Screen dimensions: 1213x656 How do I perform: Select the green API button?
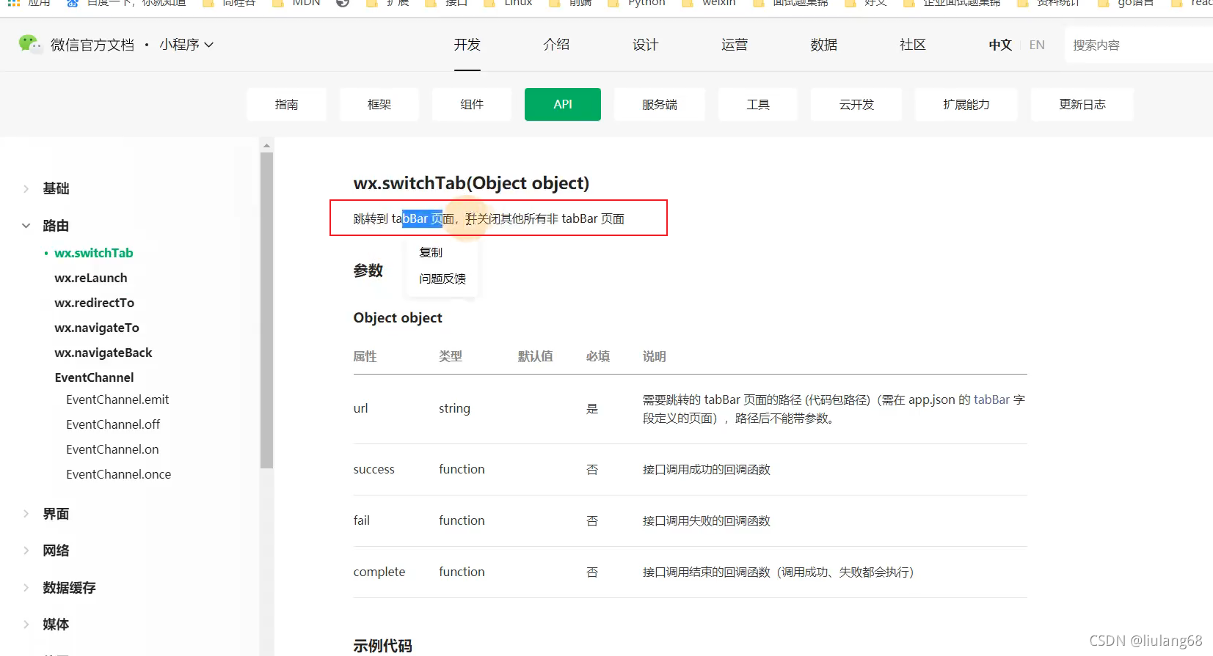(563, 104)
